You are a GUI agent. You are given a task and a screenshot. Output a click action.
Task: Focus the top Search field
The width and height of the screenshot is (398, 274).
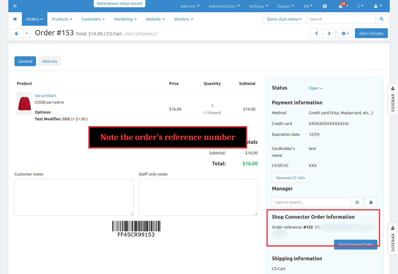[341, 19]
